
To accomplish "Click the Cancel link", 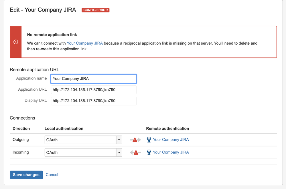I will pos(52,175).
